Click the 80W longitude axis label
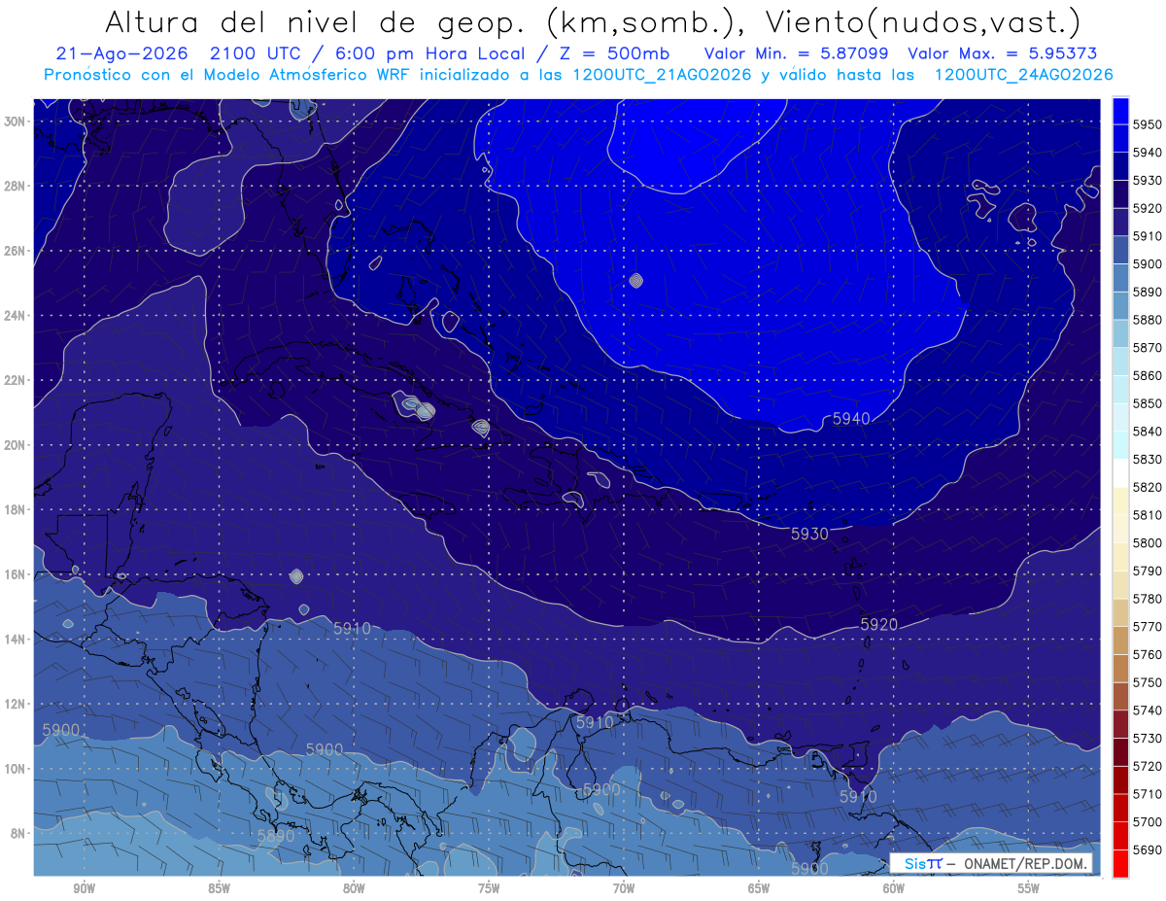1166x901 pixels. (354, 888)
